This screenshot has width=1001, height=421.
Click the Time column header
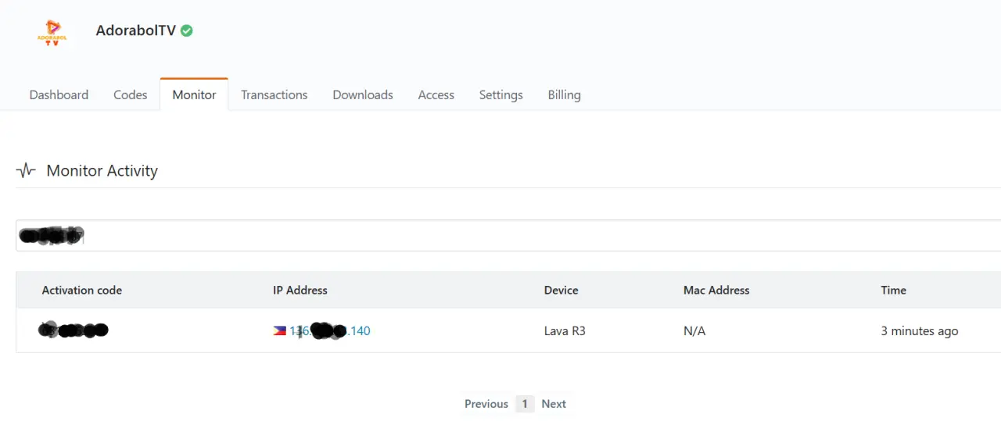click(894, 290)
